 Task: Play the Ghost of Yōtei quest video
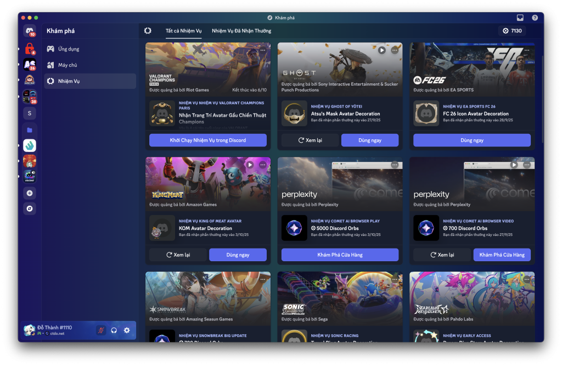point(381,50)
